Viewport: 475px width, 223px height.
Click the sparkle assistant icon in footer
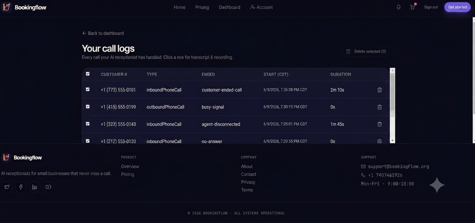click(x=437, y=185)
